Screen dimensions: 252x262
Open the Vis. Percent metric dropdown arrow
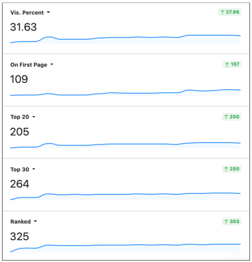48,12
